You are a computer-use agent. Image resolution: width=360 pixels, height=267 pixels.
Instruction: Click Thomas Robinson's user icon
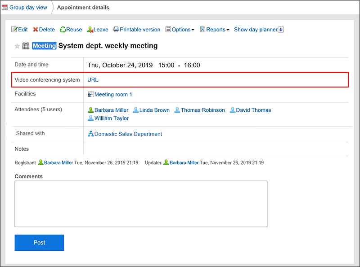pyautogui.click(x=177, y=110)
